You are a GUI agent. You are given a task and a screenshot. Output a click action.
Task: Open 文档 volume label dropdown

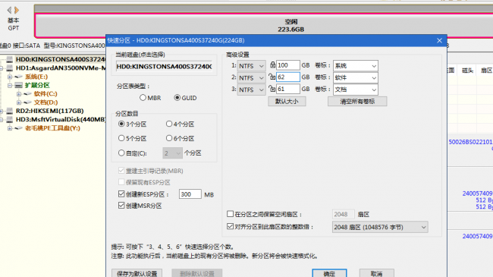pyautogui.click(x=355, y=90)
